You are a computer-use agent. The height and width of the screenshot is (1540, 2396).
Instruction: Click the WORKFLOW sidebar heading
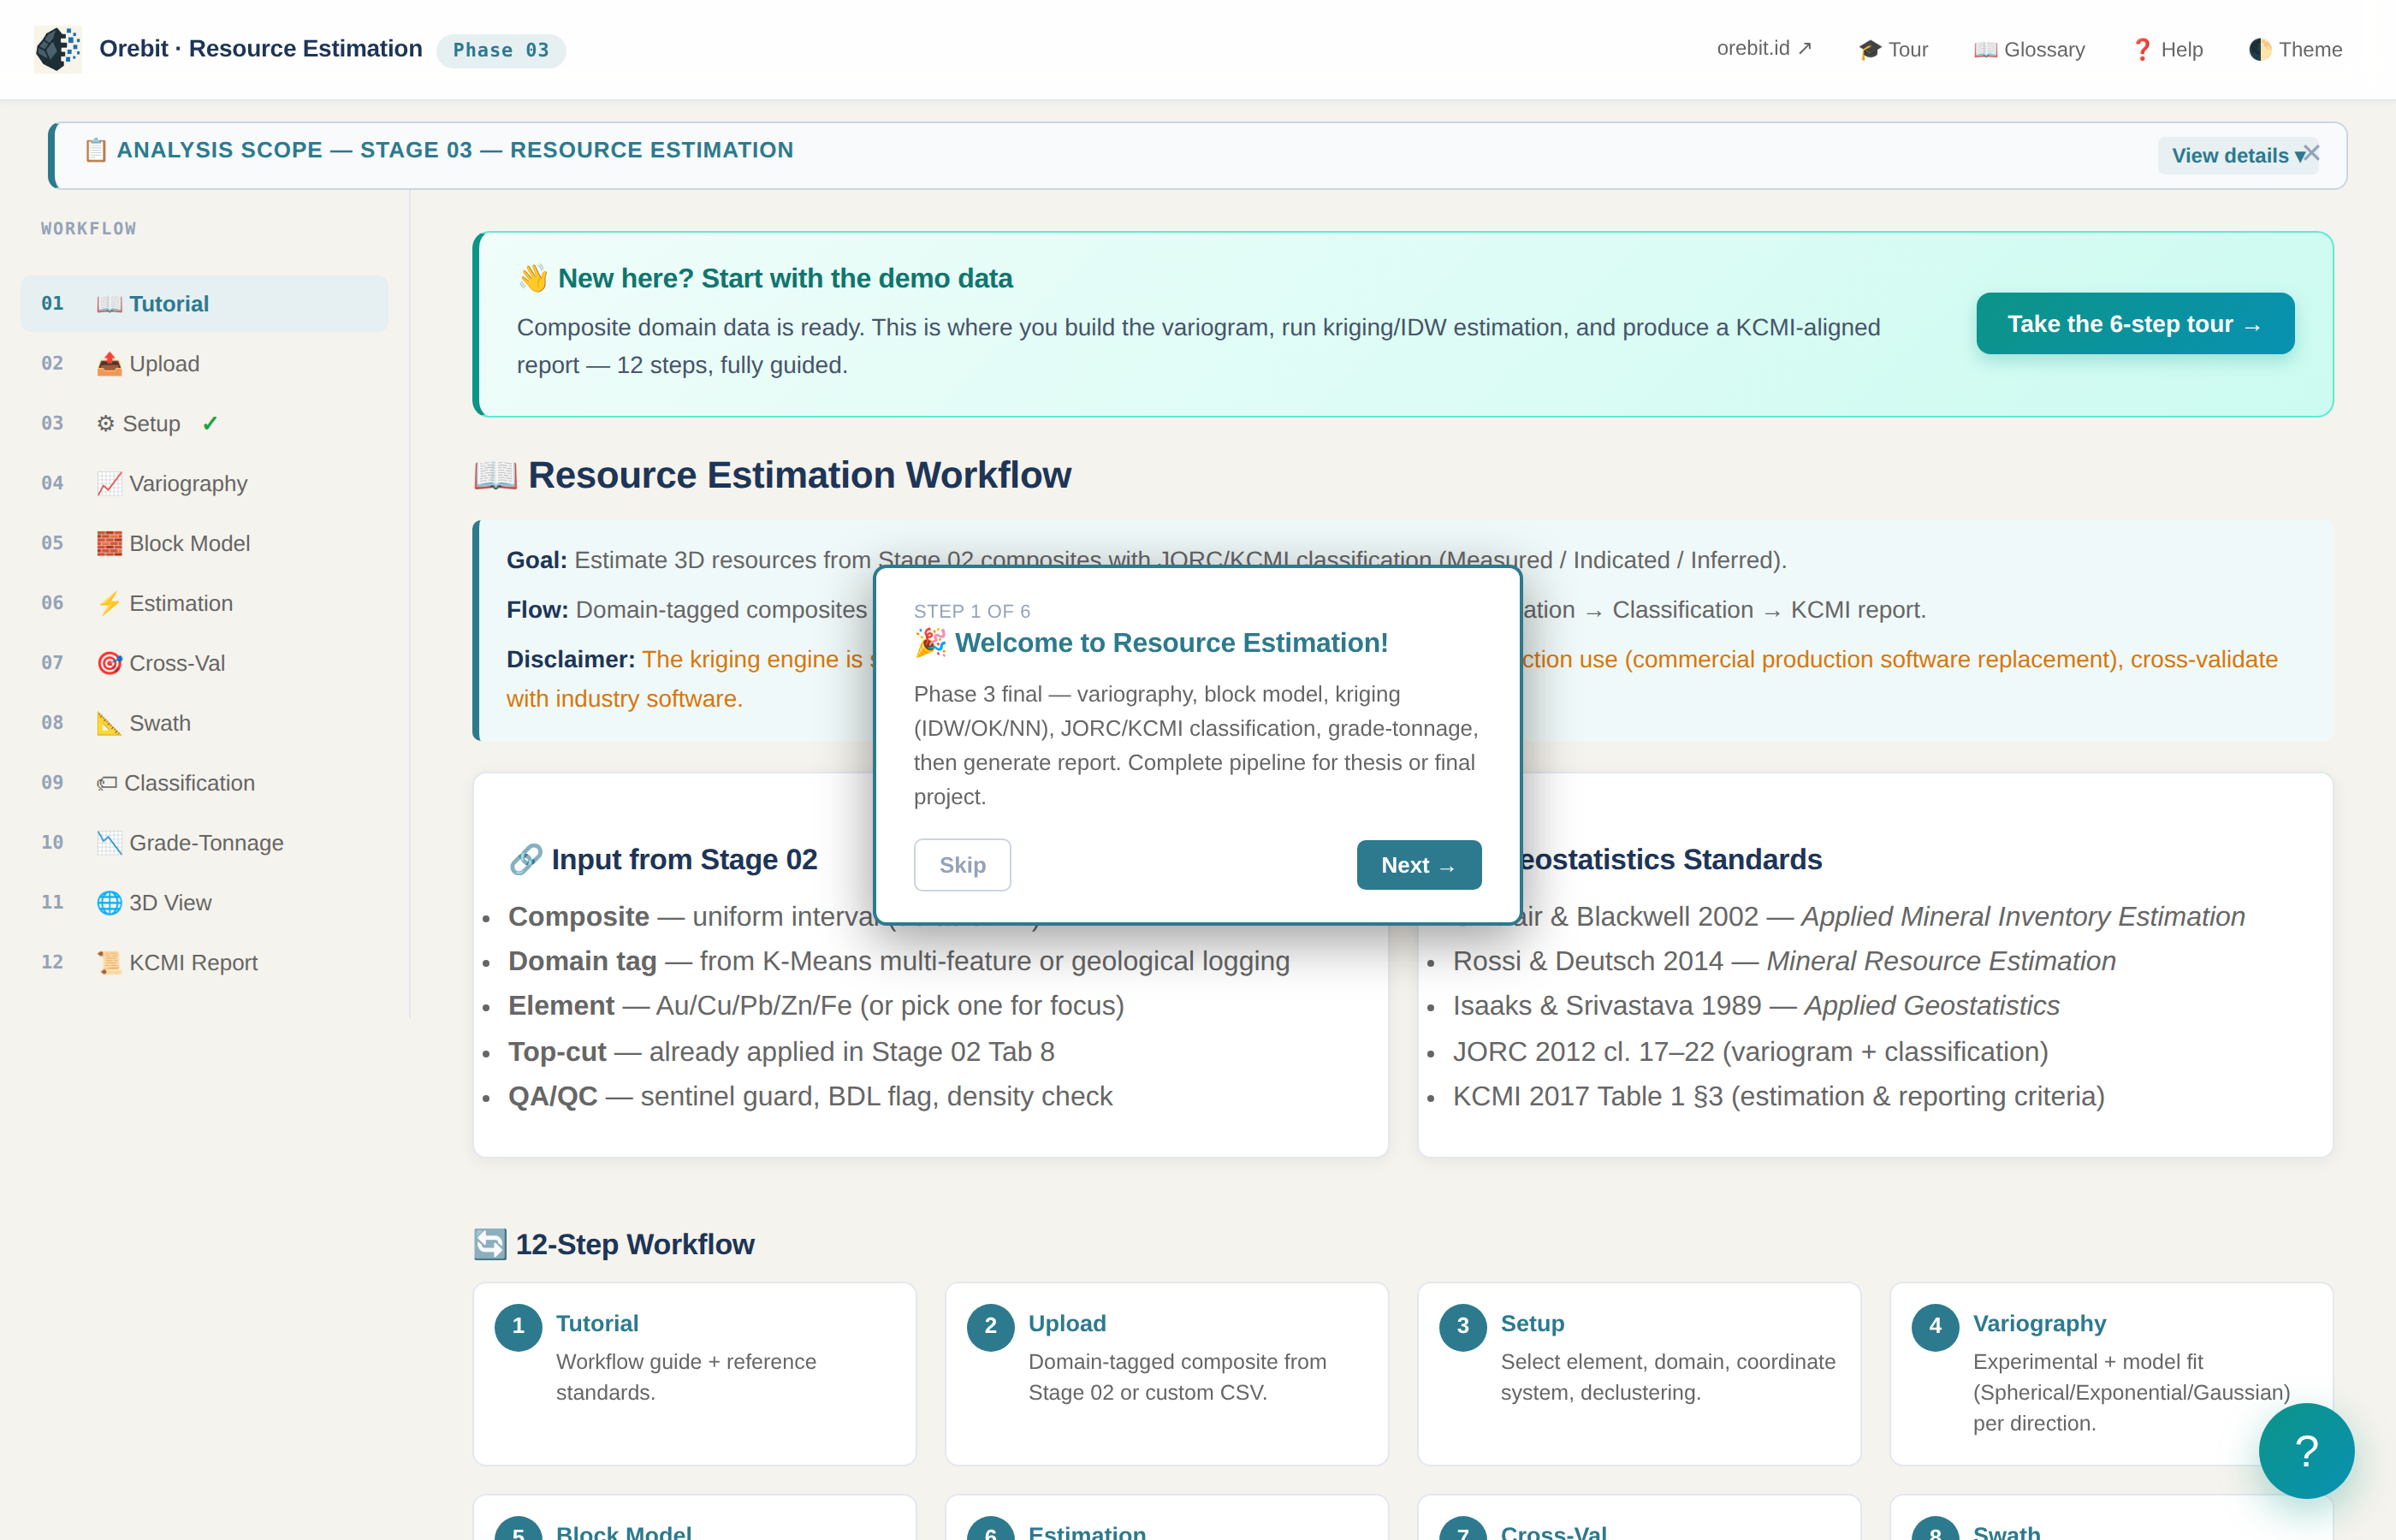[x=89, y=229]
